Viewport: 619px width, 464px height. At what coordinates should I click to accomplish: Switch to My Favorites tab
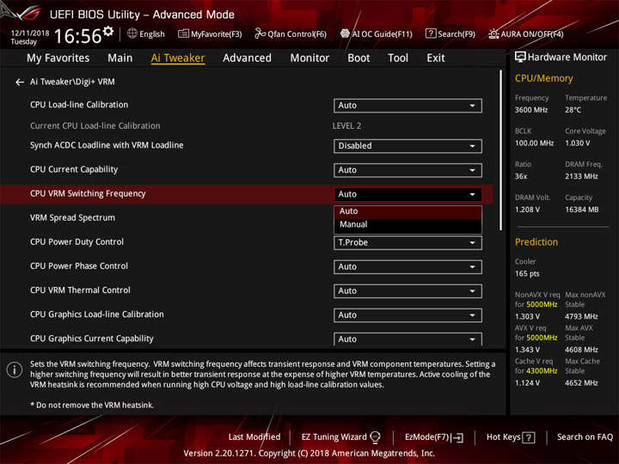tap(58, 58)
